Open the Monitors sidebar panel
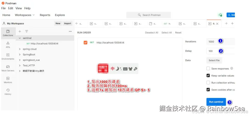 coord(8,80)
